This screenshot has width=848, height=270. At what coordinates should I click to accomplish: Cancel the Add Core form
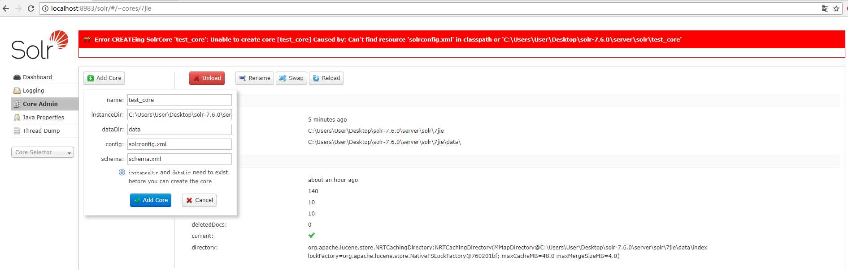point(199,200)
